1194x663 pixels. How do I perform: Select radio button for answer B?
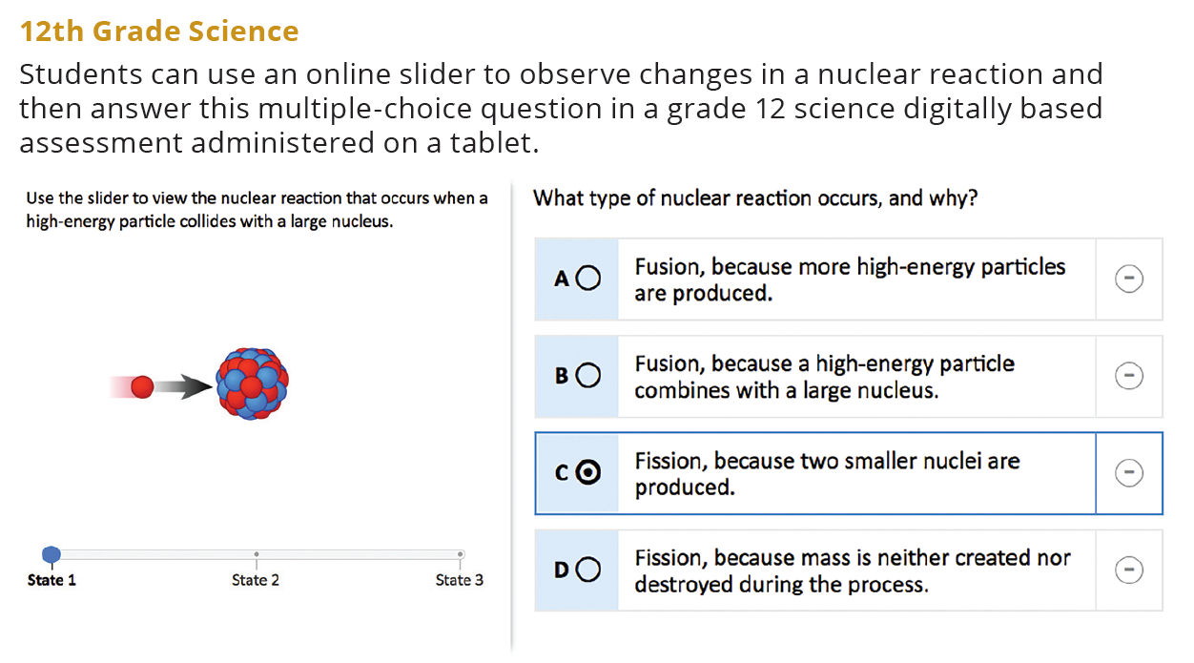tap(588, 376)
